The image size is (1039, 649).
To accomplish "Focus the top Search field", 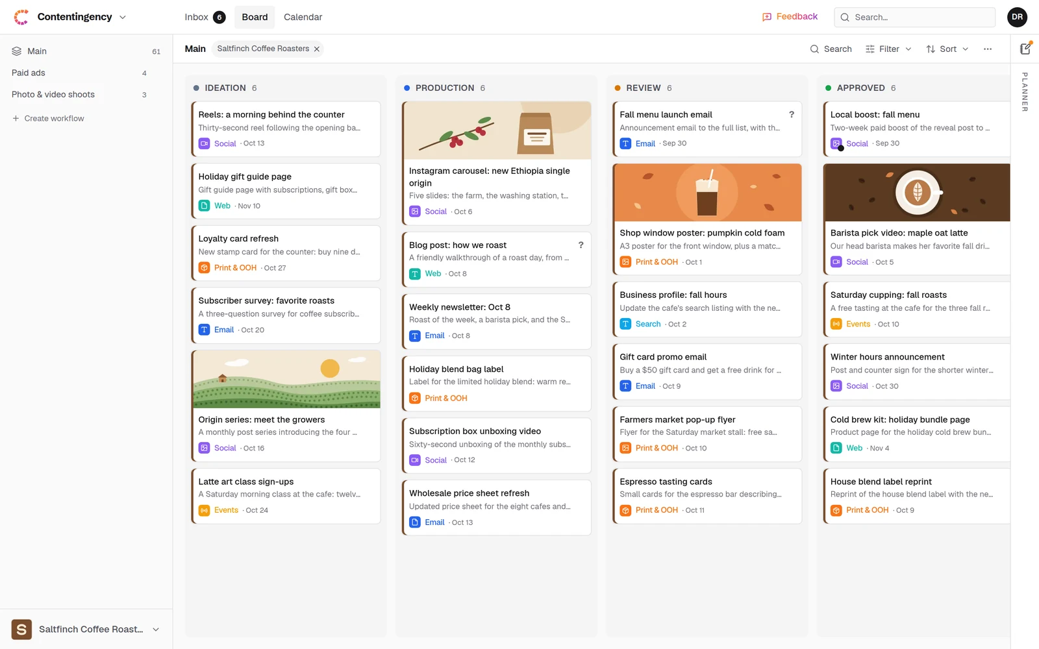I will click(x=914, y=17).
